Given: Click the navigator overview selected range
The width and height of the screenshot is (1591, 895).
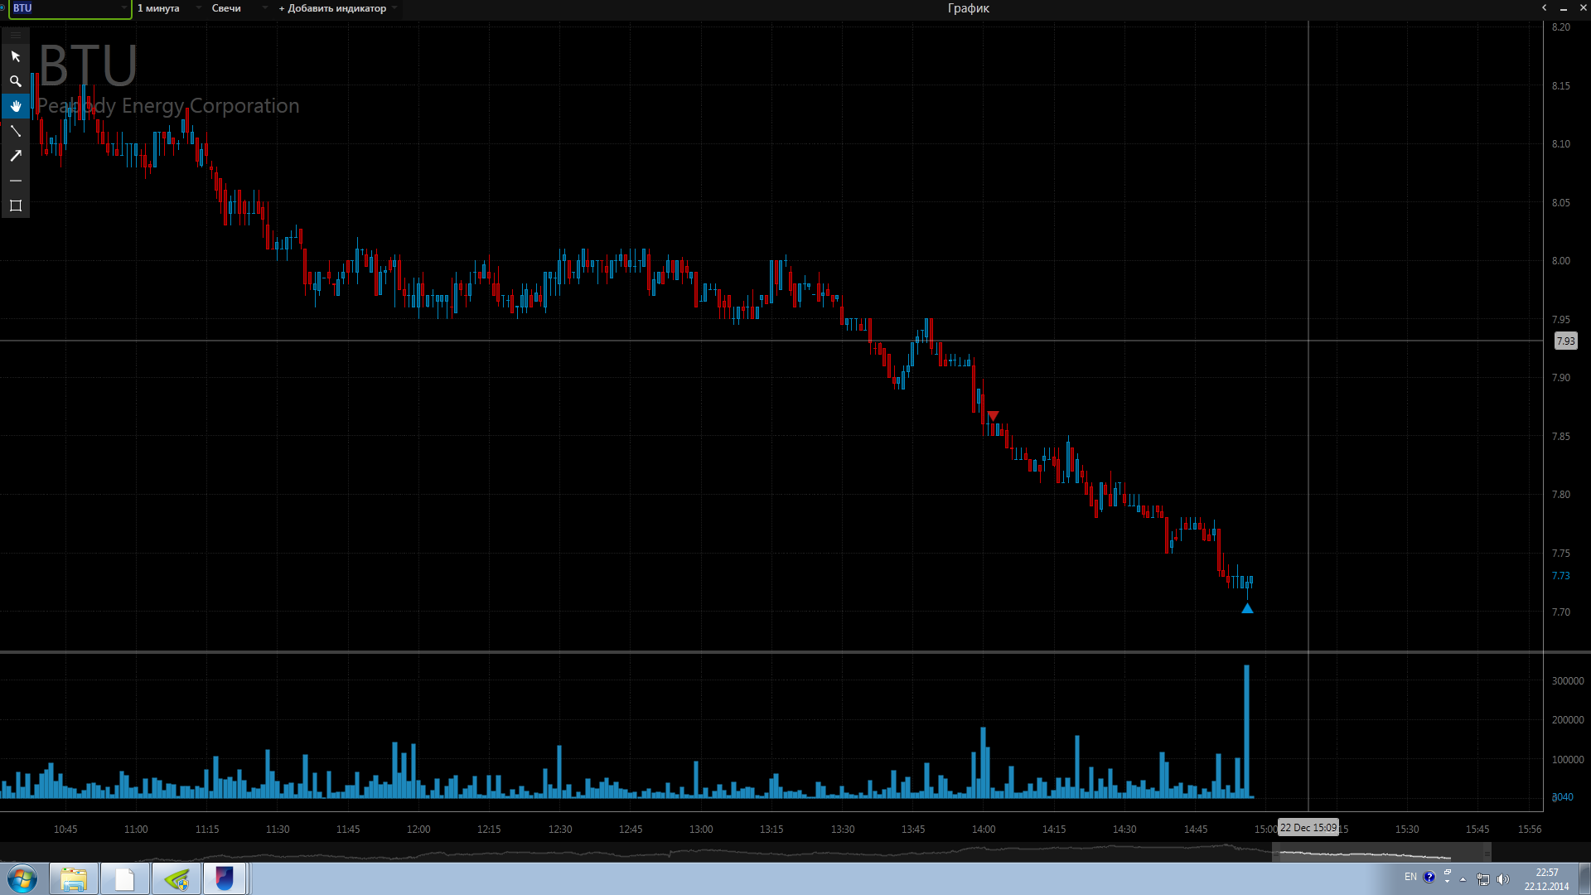Looking at the screenshot, I should [1381, 853].
